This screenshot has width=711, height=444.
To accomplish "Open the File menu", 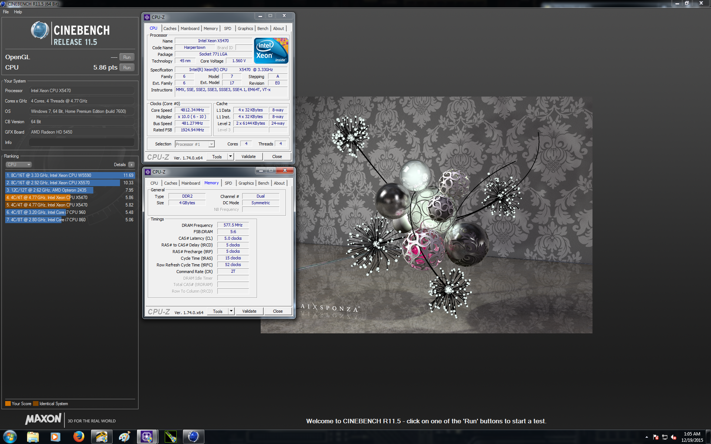I will tap(6, 12).
